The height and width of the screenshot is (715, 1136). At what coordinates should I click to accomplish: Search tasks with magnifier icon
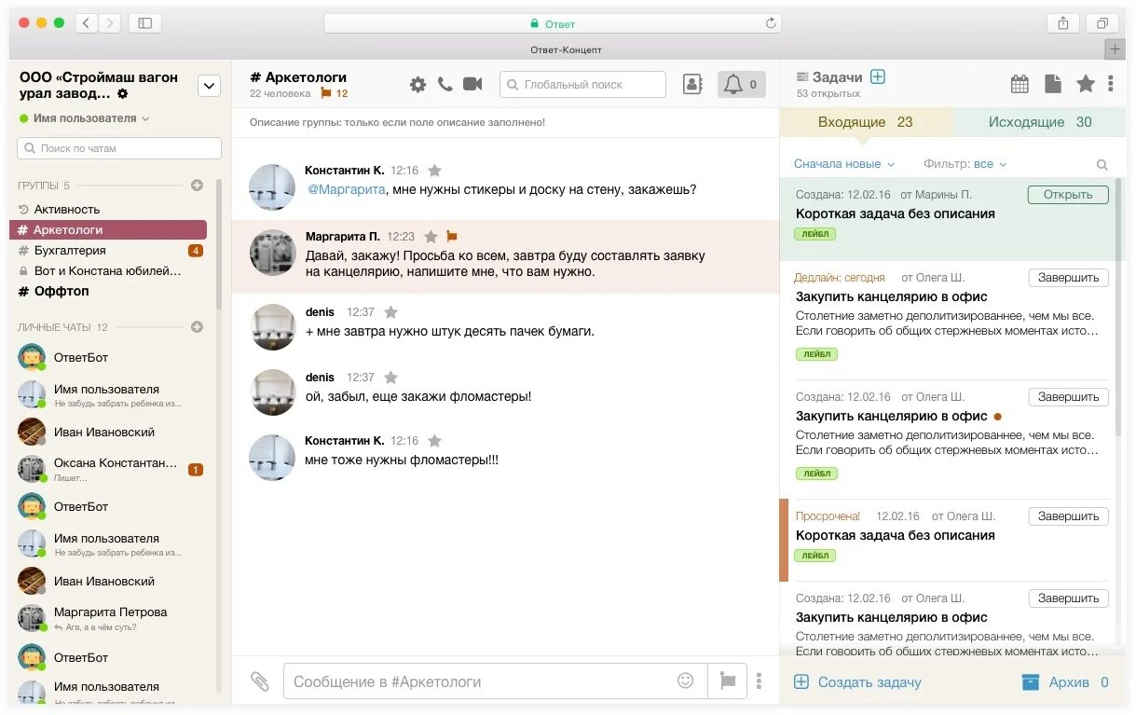(x=1102, y=165)
